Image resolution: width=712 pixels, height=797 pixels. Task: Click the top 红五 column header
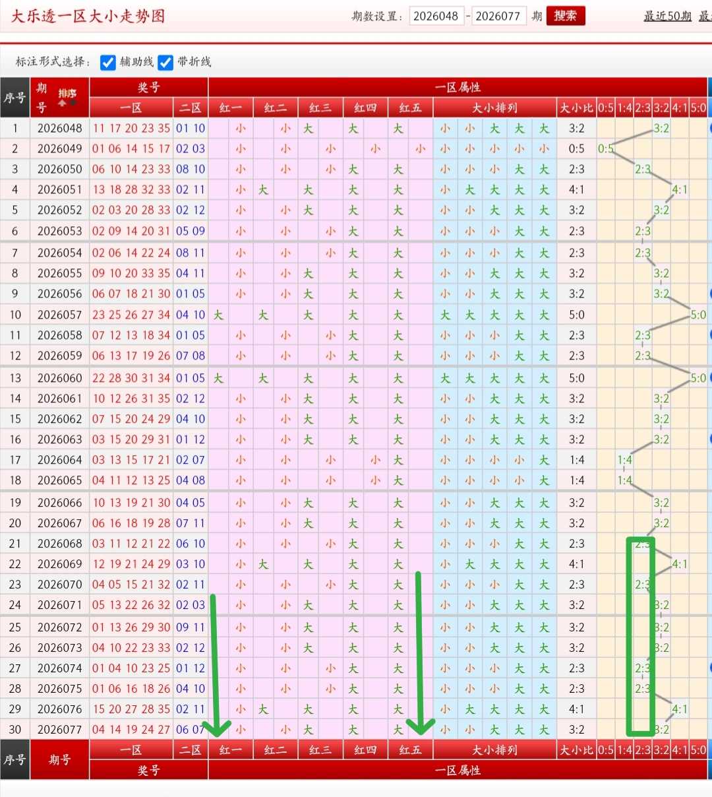click(410, 108)
